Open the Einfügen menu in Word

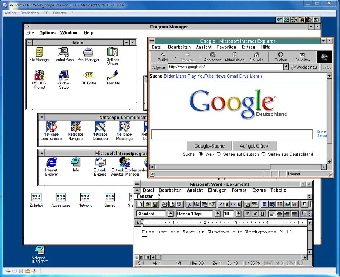(x=217, y=190)
